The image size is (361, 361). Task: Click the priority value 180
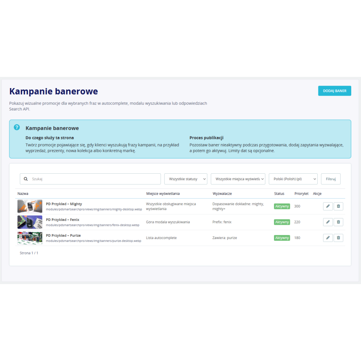point(297,238)
